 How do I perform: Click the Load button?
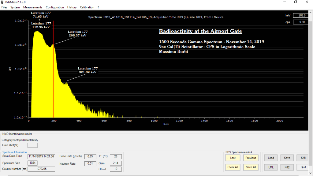coord(271,158)
